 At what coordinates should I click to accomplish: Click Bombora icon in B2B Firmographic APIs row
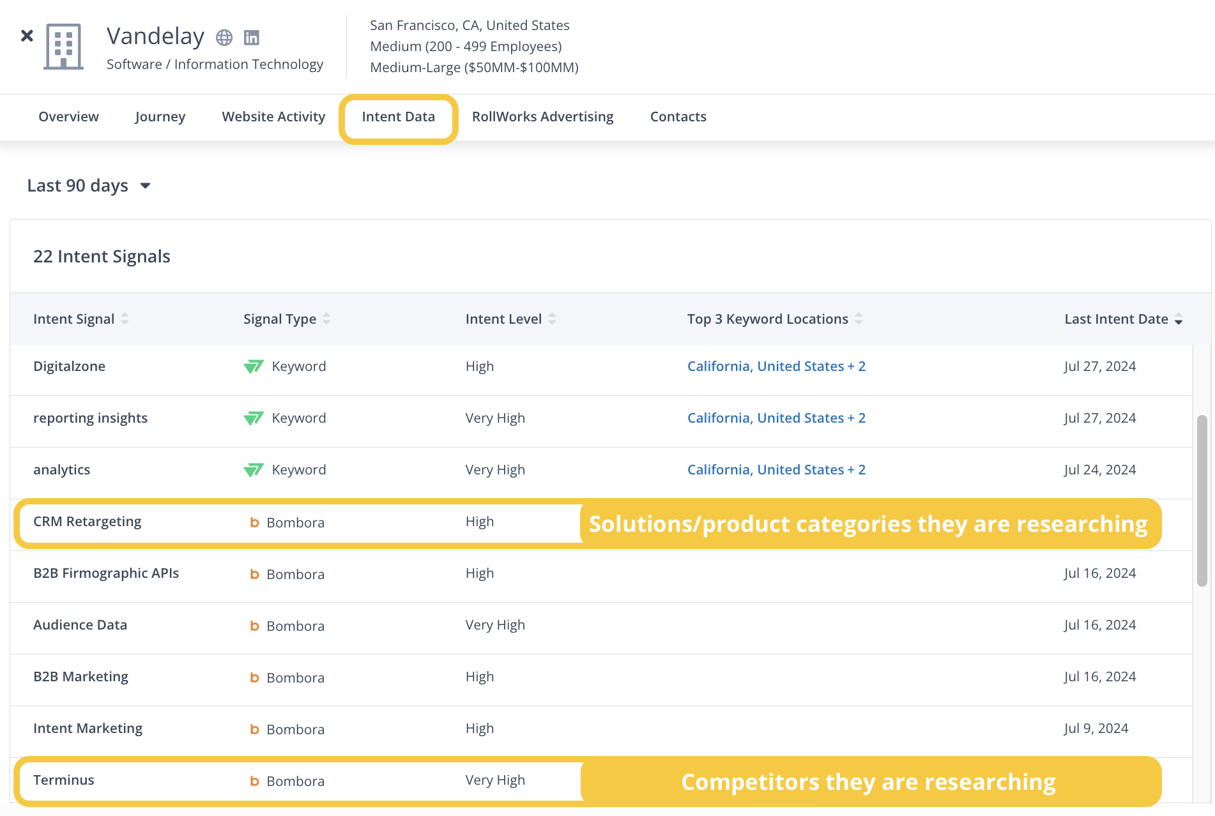254,574
